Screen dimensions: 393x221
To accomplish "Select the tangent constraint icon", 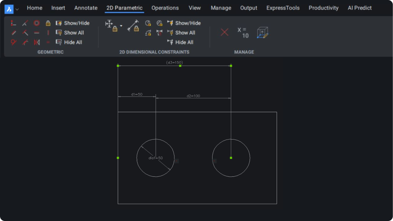I will (x=13, y=42).
